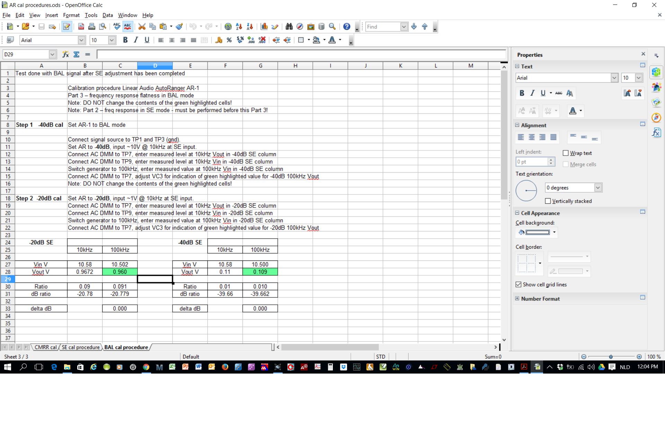Click the Insert Chart icon
Viewport: 665px width, 441px height.
tap(264, 27)
